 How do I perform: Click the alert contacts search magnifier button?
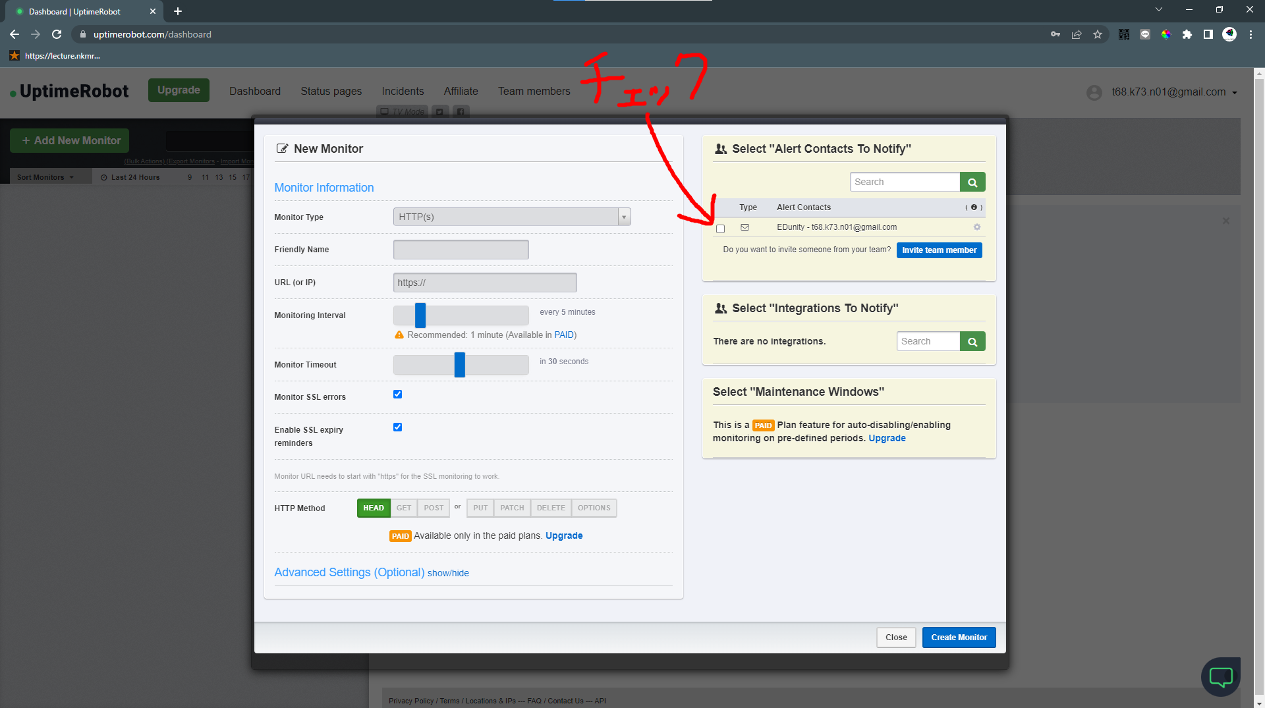(972, 182)
